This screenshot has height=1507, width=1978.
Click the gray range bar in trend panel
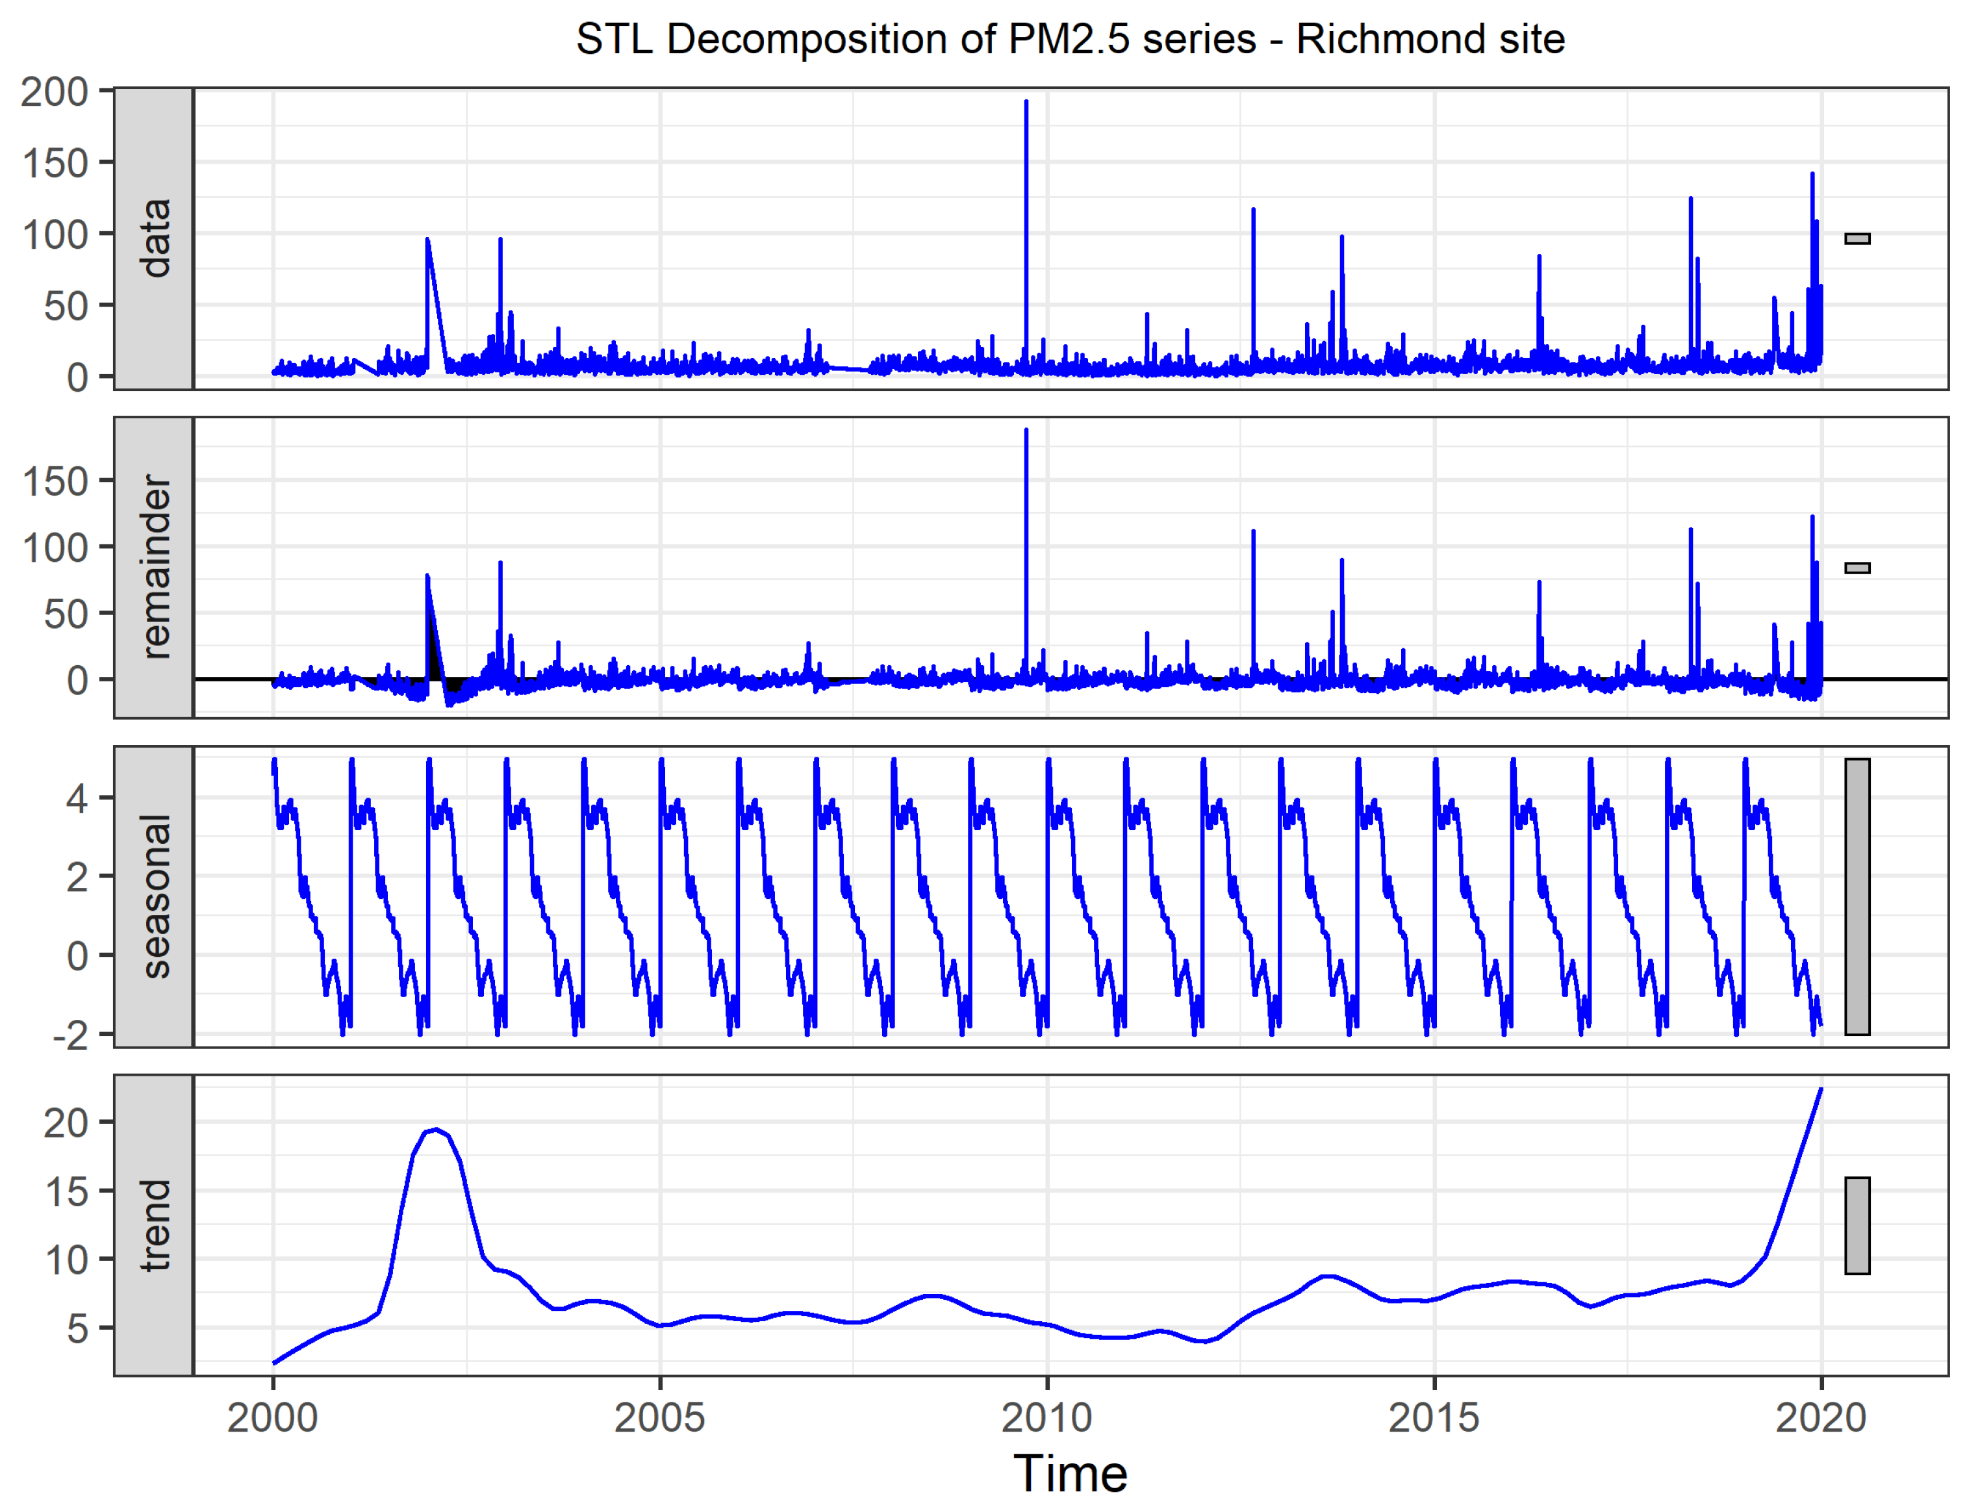[x=1857, y=1225]
